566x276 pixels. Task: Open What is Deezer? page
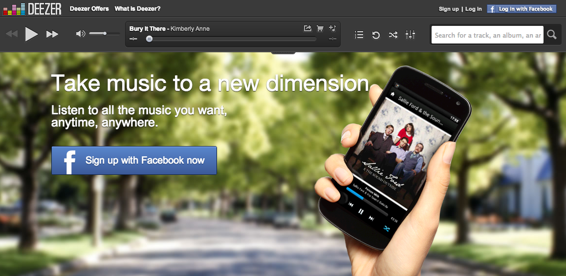[x=137, y=9]
